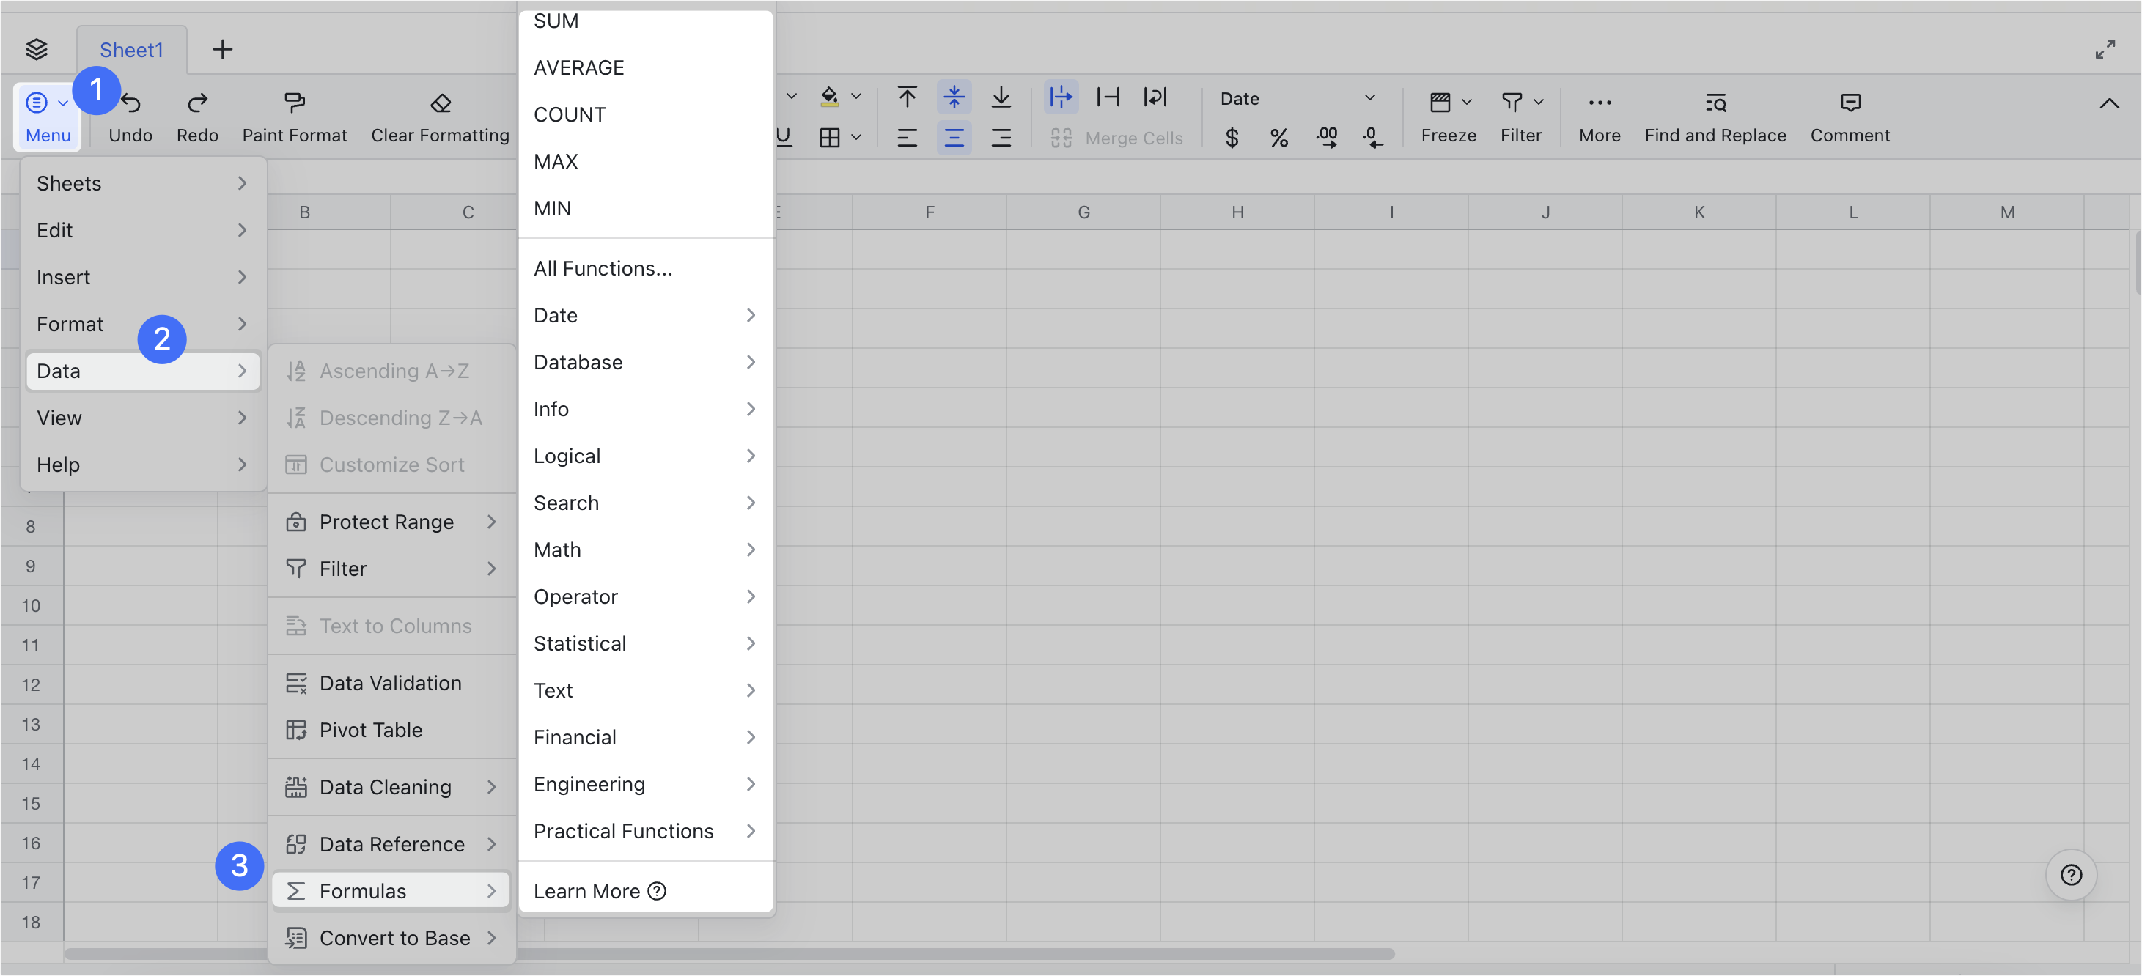Toggle bottom vertical alignment
This screenshot has width=2142, height=976.
click(x=1001, y=97)
